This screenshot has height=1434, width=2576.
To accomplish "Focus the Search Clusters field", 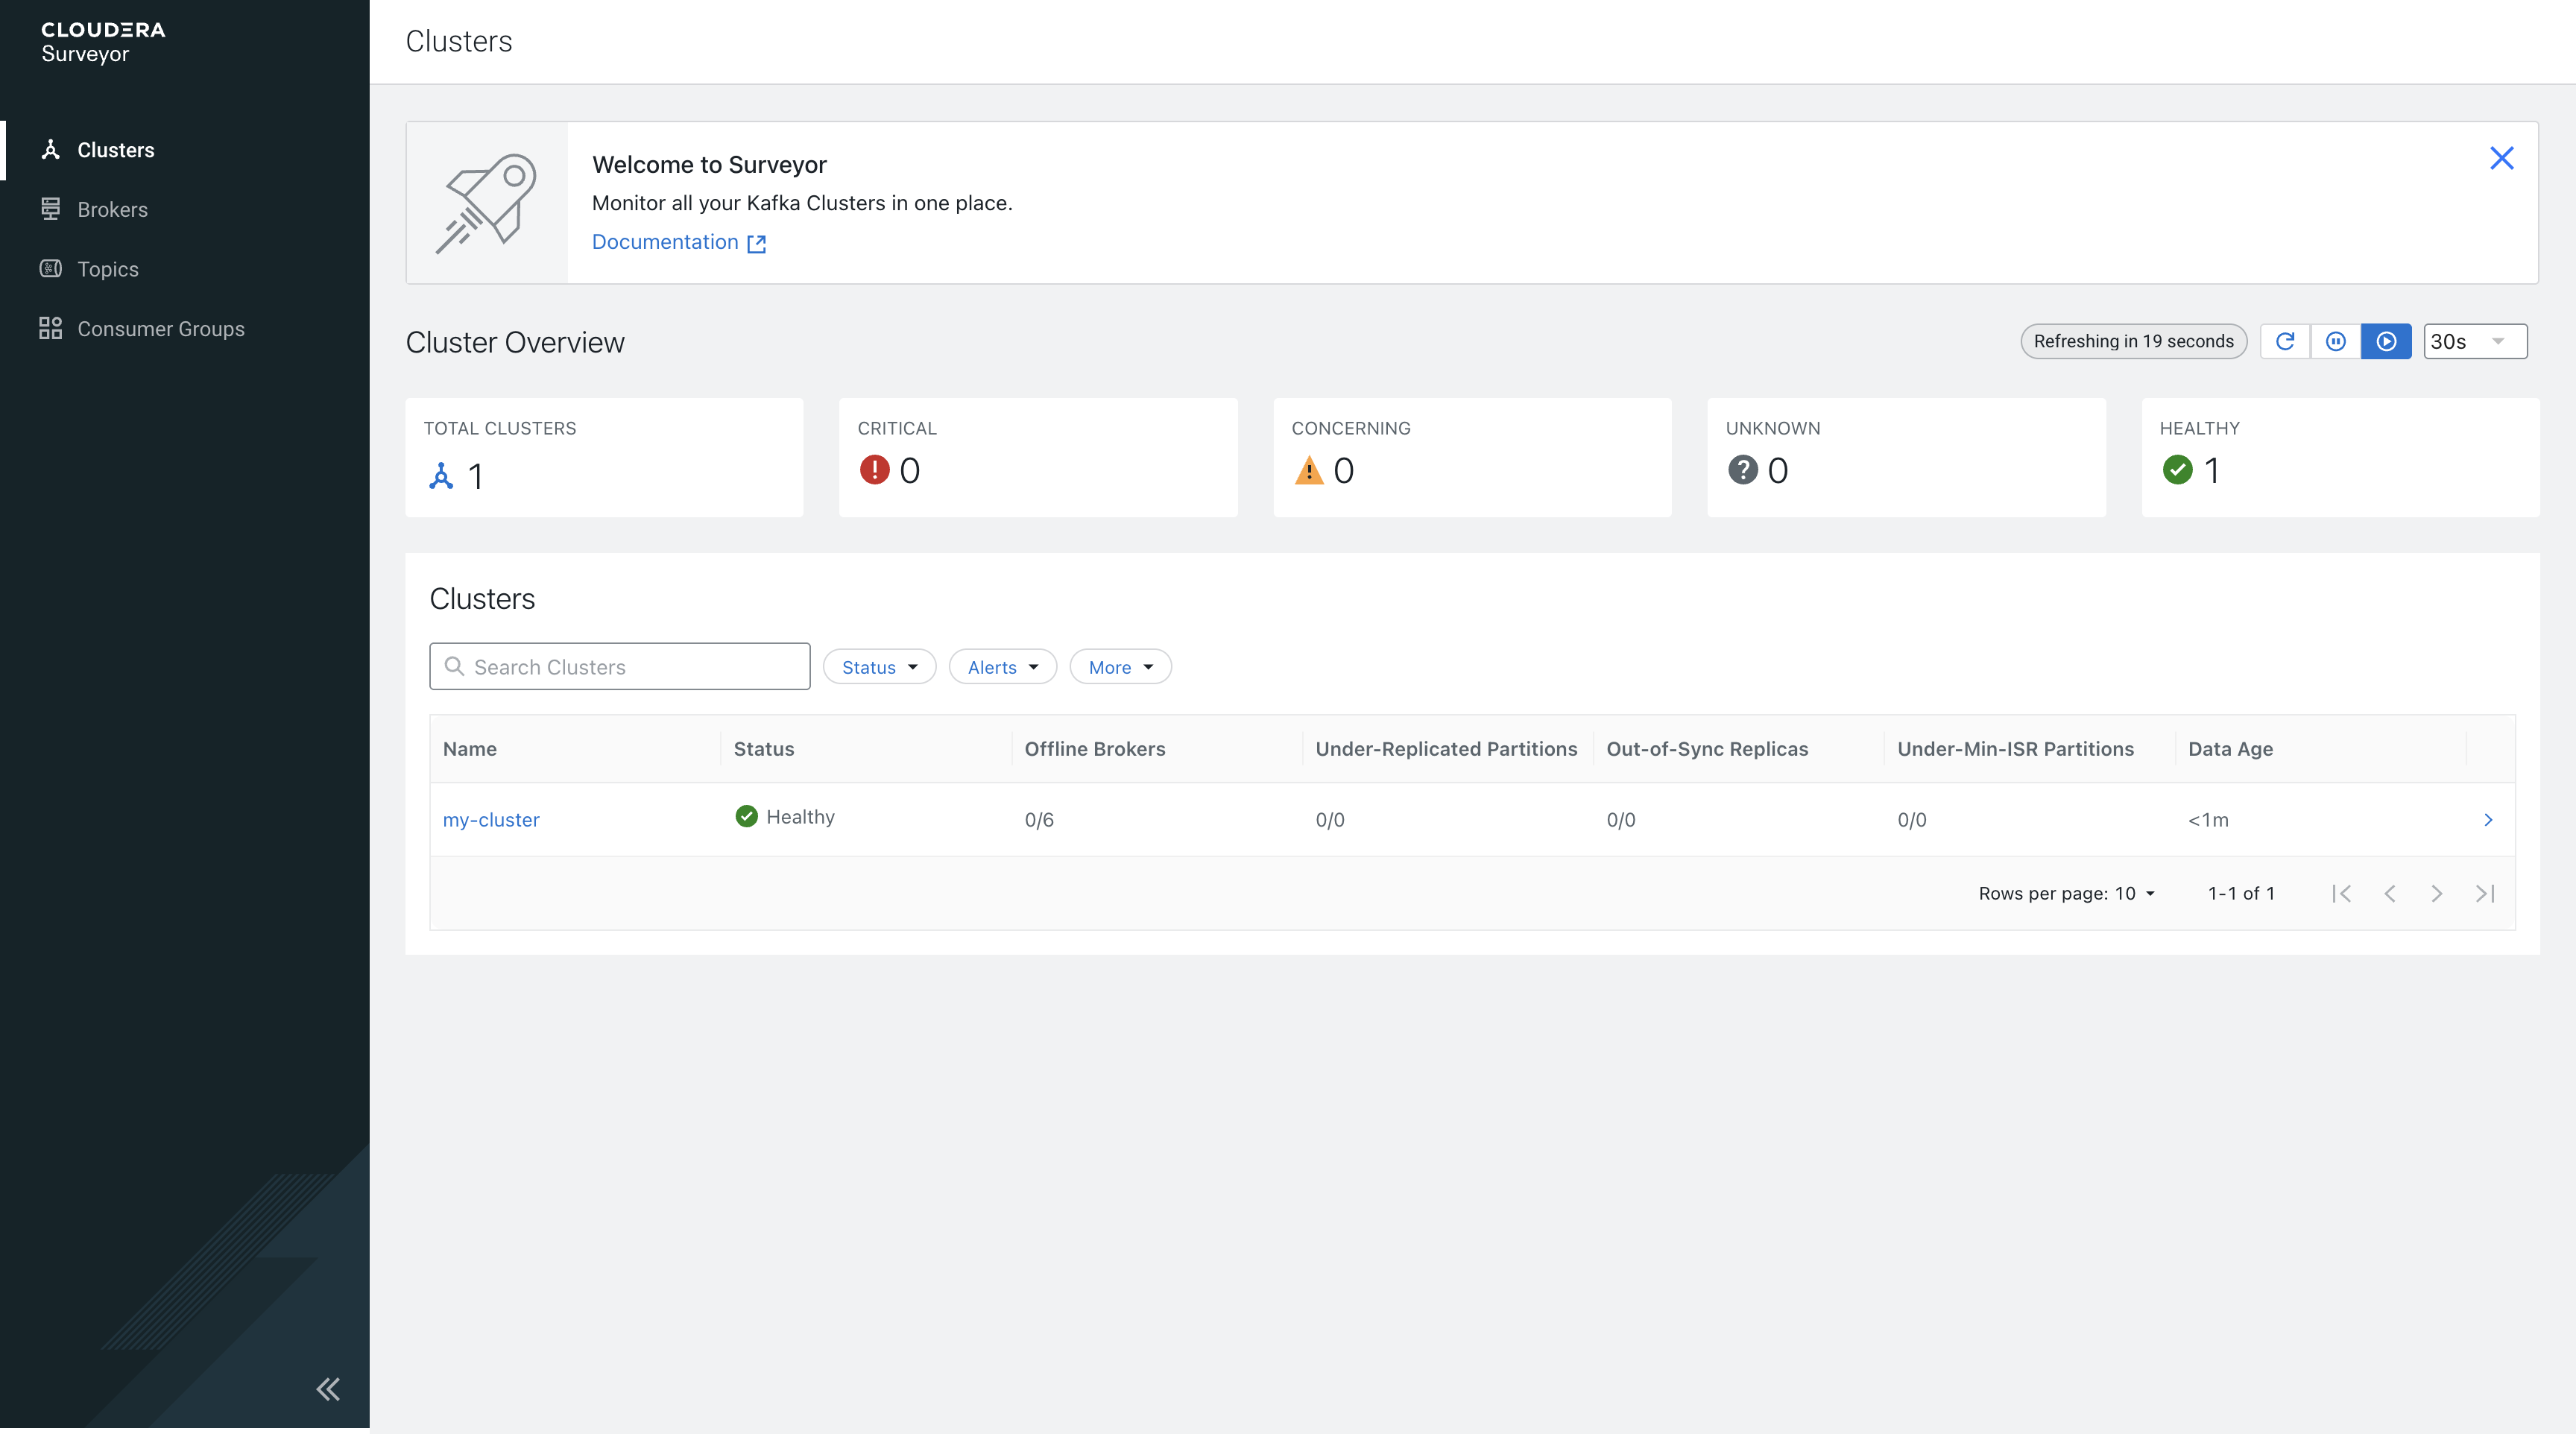I will click(620, 667).
